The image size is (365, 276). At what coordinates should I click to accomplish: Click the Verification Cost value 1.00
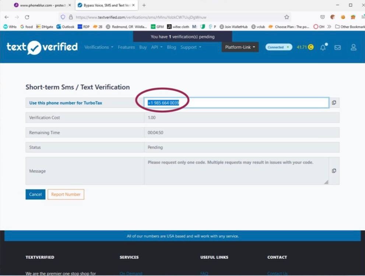(151, 118)
